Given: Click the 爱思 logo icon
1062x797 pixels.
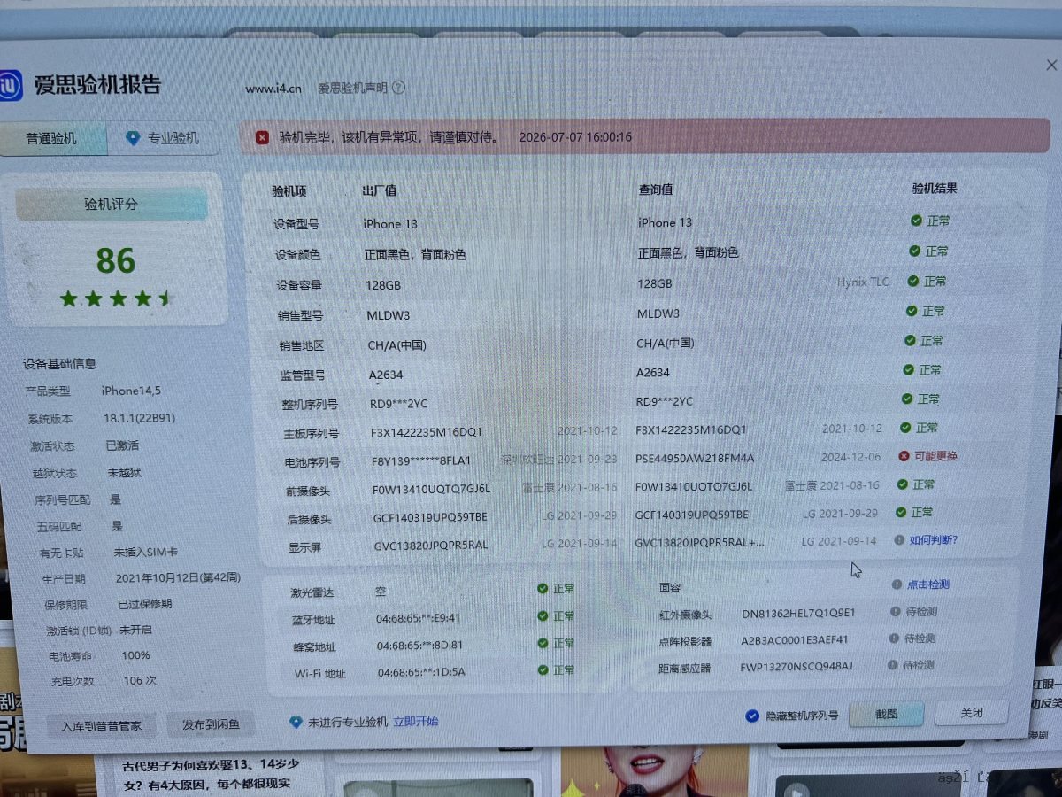Looking at the screenshot, I should pyautogui.click(x=9, y=86).
